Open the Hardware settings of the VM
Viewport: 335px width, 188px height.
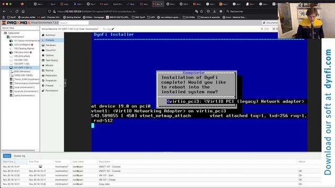click(50, 45)
